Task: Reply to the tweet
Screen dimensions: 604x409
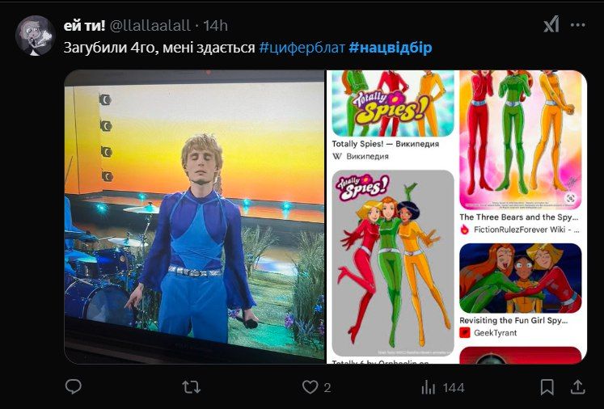Action: pyautogui.click(x=74, y=387)
